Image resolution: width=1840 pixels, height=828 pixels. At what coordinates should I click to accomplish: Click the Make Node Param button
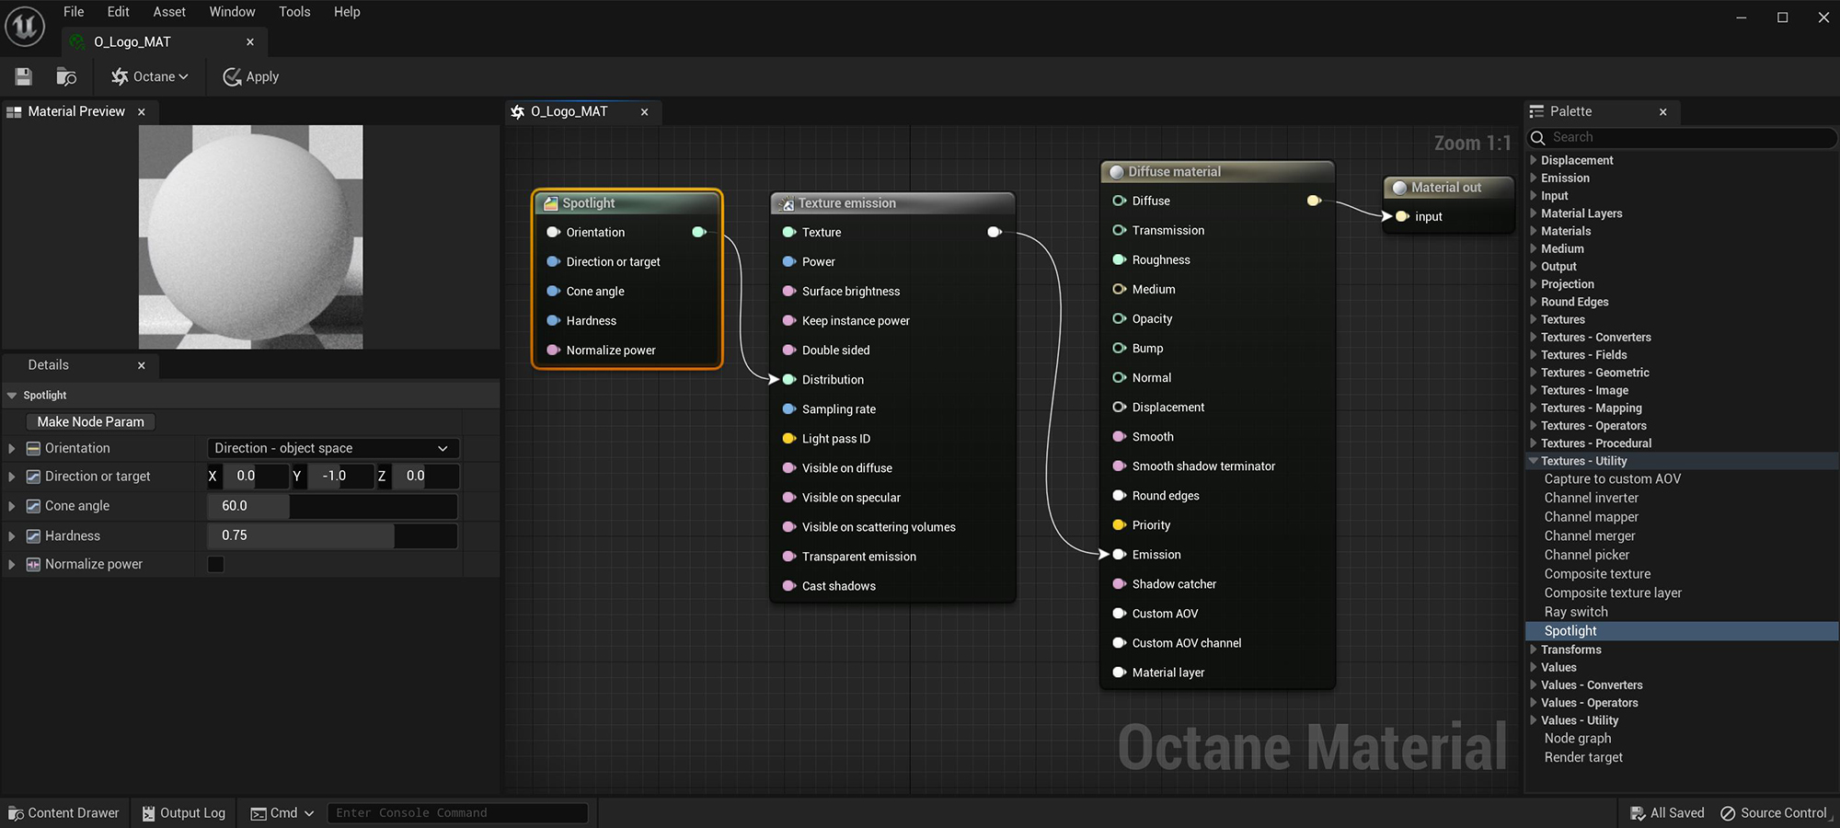[90, 421]
